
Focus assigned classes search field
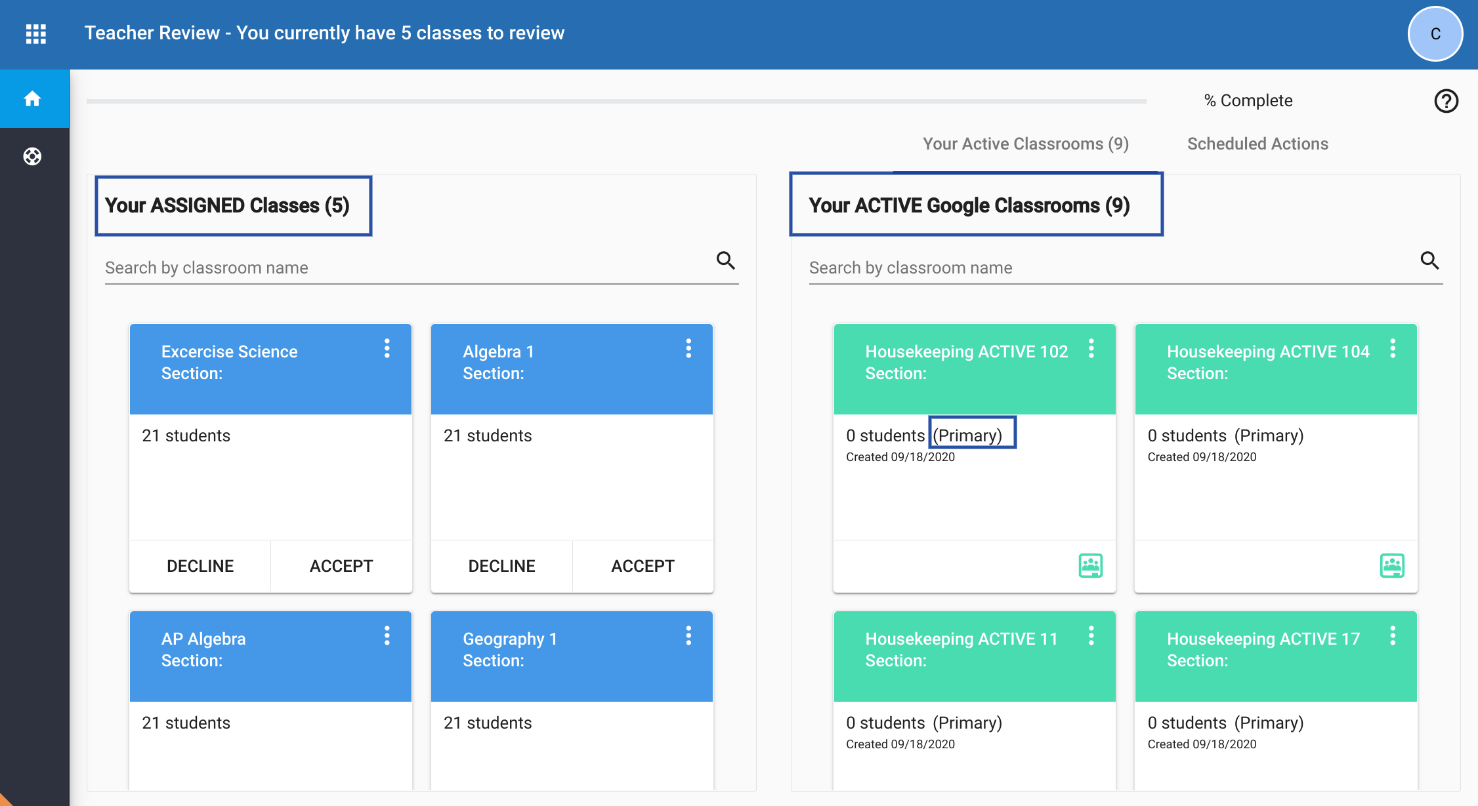[407, 268]
